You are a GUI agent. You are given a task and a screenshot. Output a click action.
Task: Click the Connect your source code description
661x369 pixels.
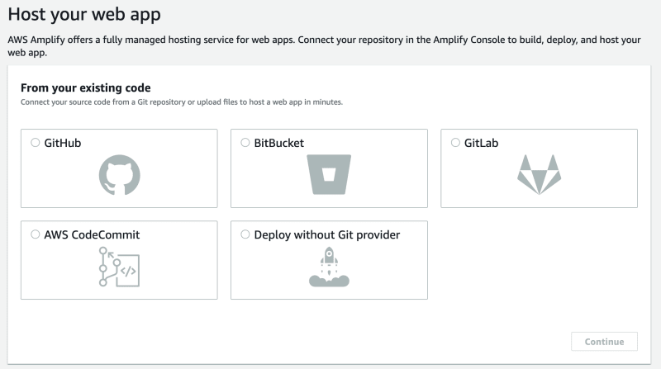182,102
